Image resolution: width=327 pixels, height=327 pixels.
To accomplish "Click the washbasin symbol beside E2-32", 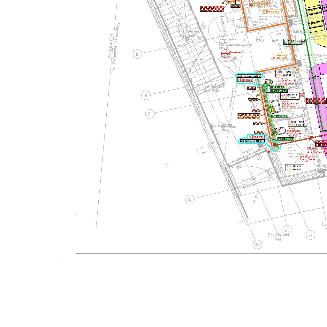I will point(274,105).
